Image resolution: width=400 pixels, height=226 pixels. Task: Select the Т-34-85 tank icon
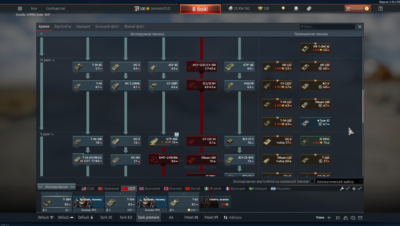click(78, 67)
